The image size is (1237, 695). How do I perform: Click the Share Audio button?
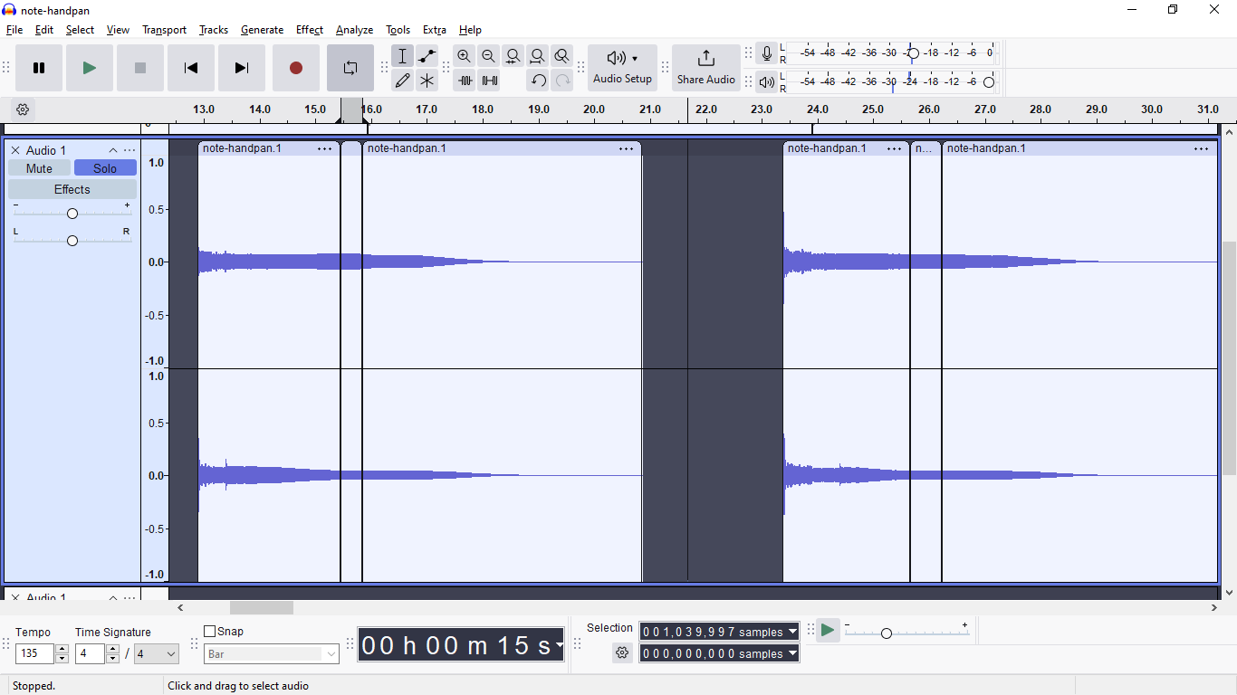706,68
